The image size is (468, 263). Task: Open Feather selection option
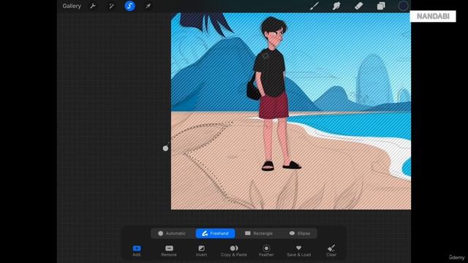[x=266, y=251]
